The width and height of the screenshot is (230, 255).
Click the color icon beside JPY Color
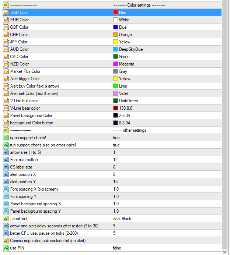point(6,42)
